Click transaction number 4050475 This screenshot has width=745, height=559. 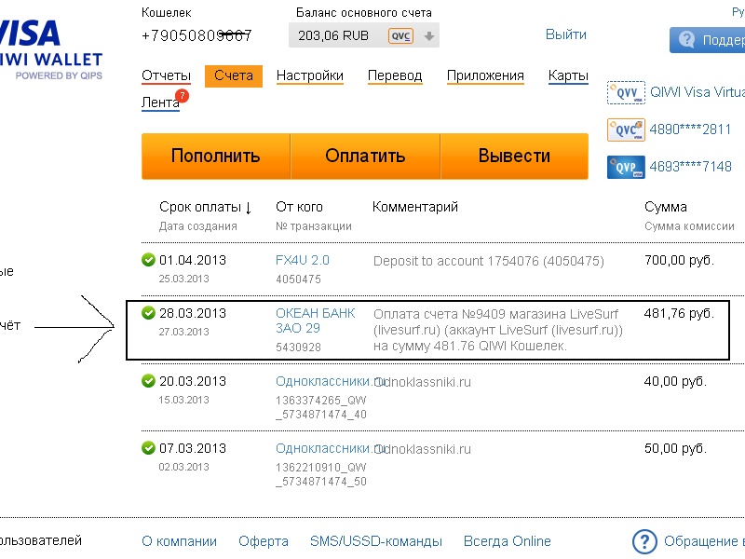pos(298,279)
